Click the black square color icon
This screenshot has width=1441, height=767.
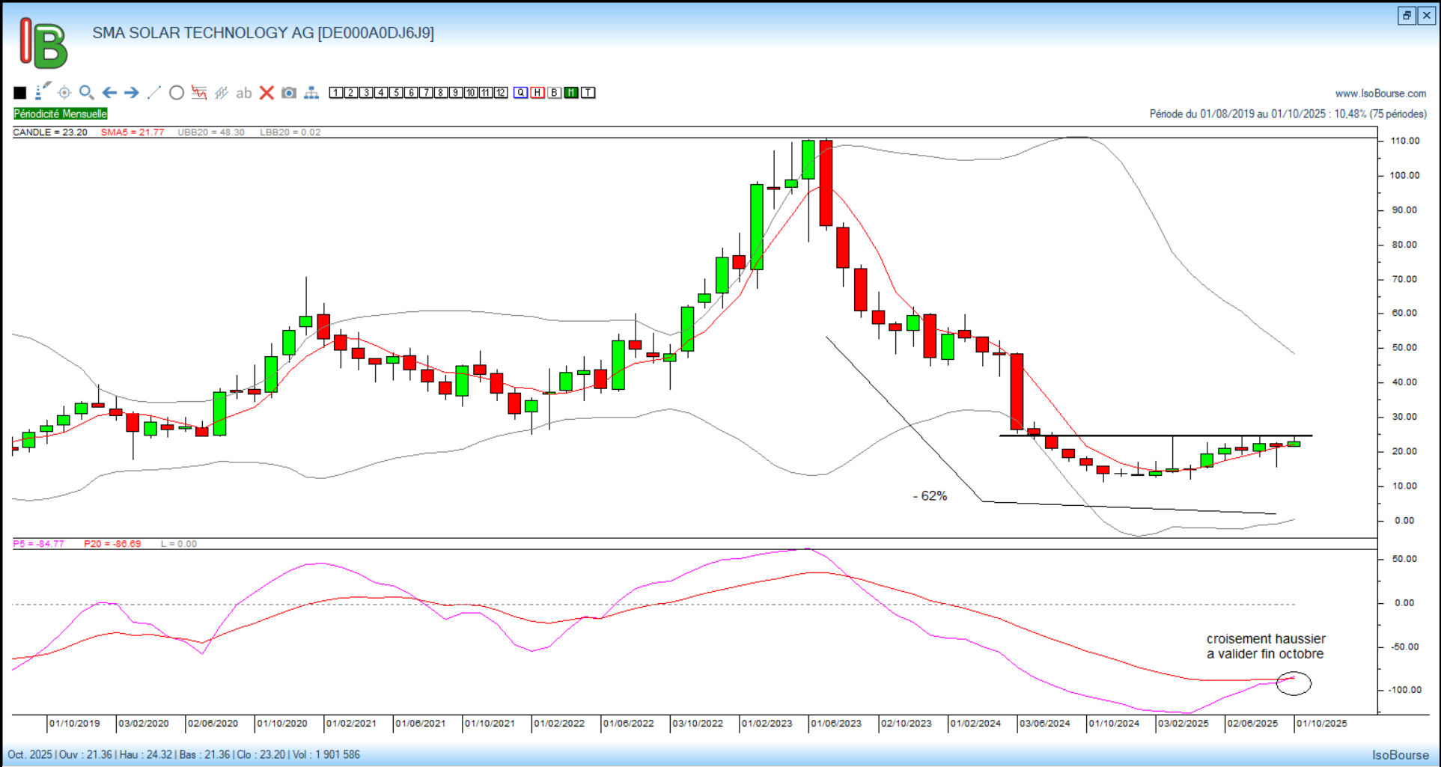pyautogui.click(x=20, y=93)
